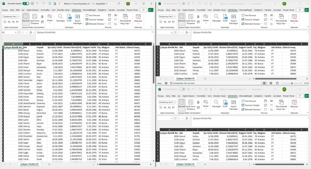Open the Formüller tab in the left window
311x169 pixels.
[45, 10]
